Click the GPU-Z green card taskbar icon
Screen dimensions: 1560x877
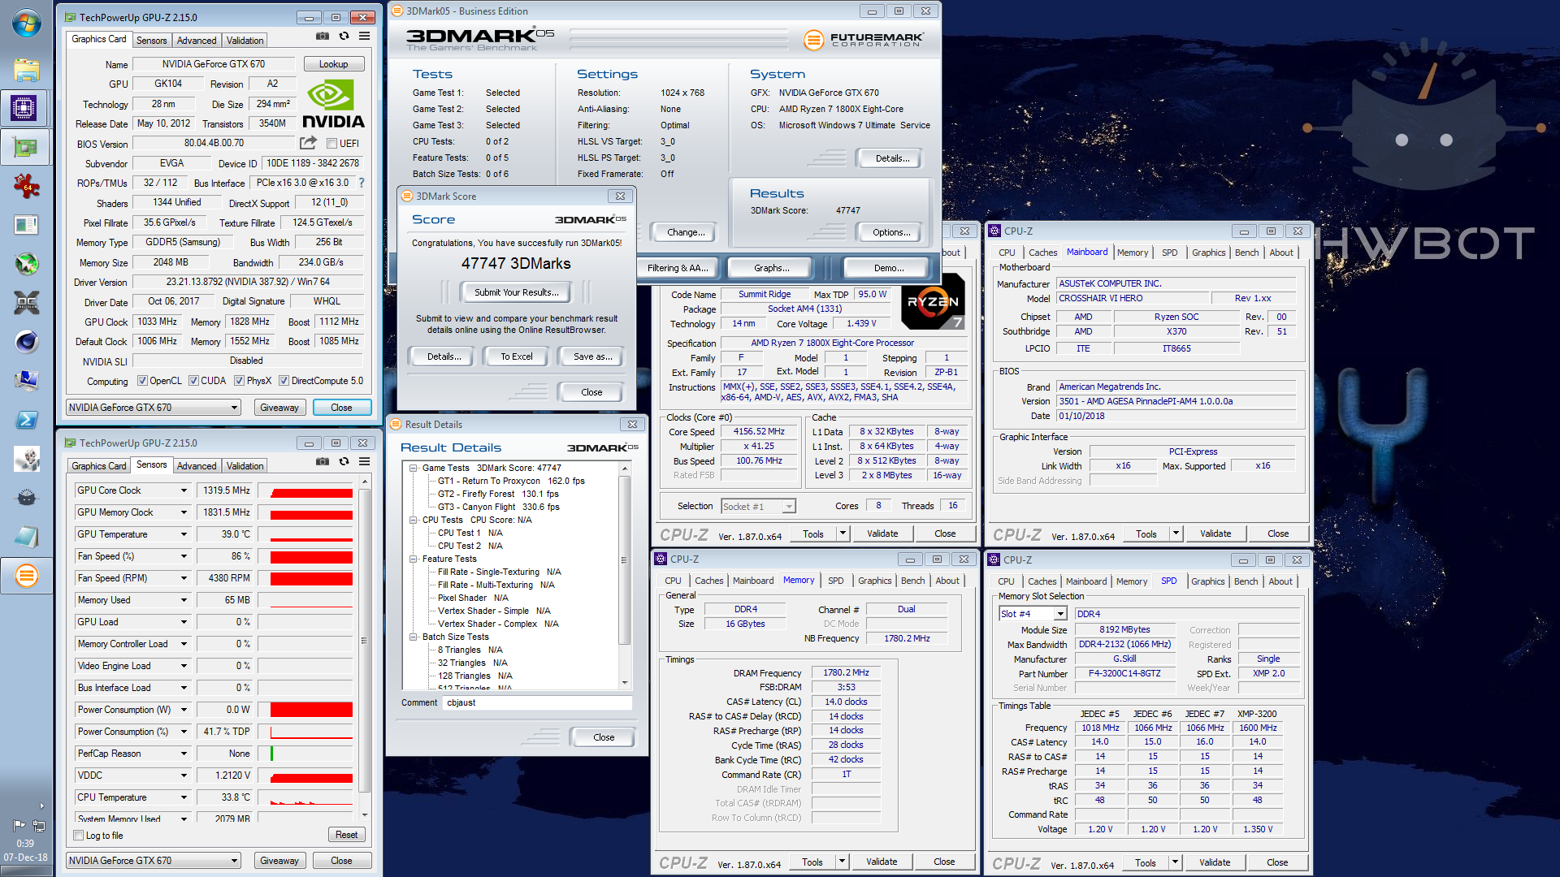tap(26, 147)
